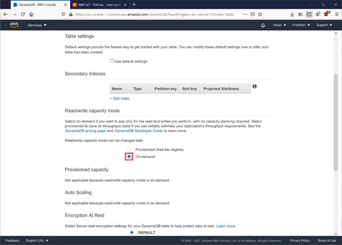
Task: Click the Projected Attributes column header
Action: point(221,89)
